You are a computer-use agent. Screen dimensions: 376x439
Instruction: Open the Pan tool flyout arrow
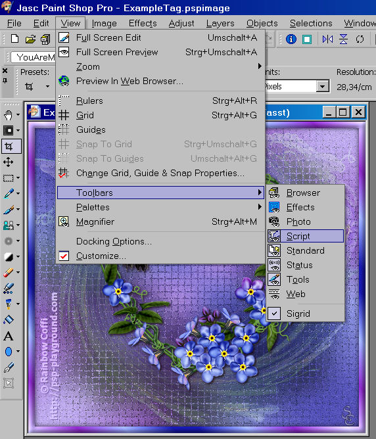click(18, 115)
